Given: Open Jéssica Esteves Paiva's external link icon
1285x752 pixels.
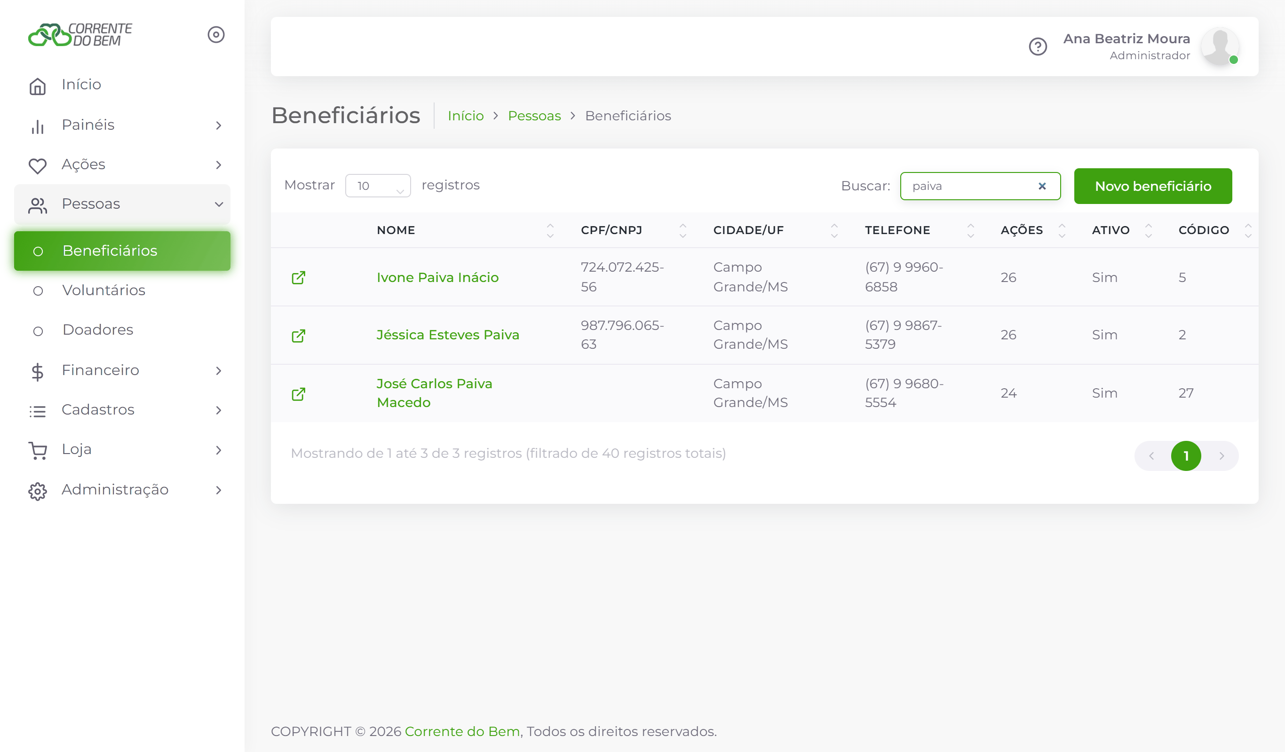Looking at the screenshot, I should point(298,336).
